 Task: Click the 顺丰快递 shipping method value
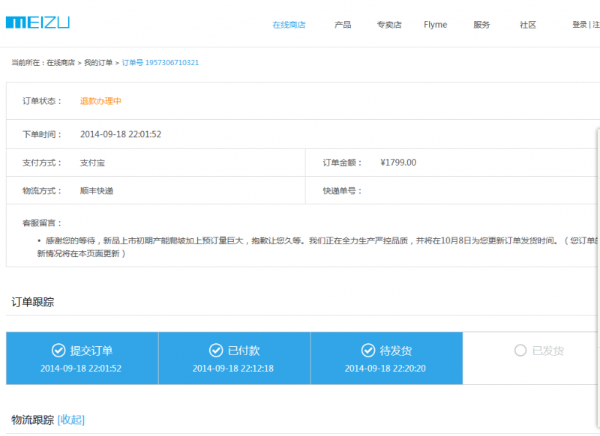pyautogui.click(x=97, y=191)
